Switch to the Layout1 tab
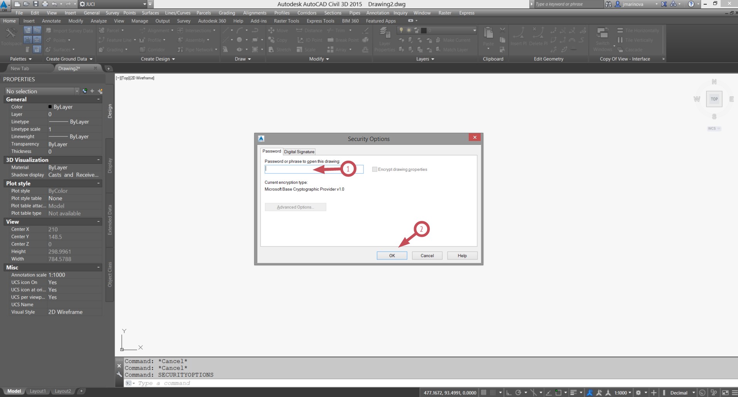Screen dimensions: 738x397 (37, 391)
